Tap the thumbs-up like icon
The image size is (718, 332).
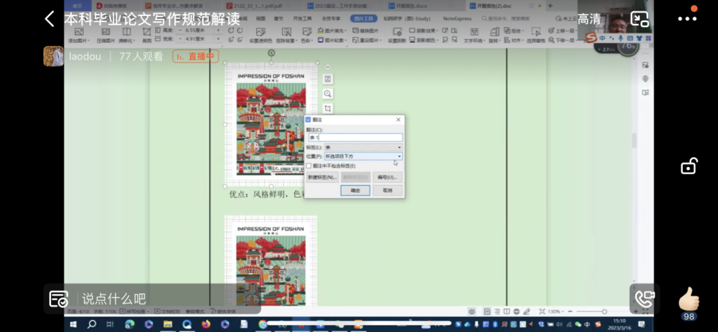(689, 300)
